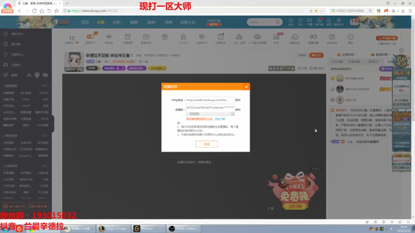Open the gift box tool icon
Viewport: 415px width, 233px height.
(164, 37)
